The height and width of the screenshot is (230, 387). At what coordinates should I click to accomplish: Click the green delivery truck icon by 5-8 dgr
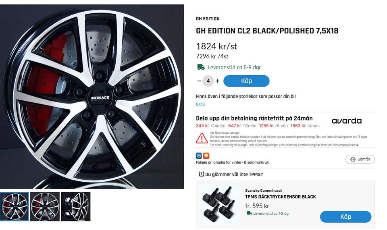(x=201, y=67)
